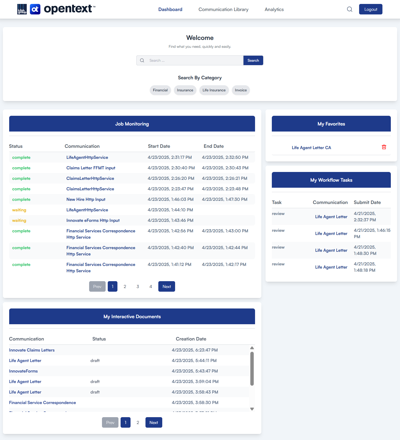
Task: Open Life Agent Letter task submitted 1:48:30 PM
Action: [x=331, y=250]
